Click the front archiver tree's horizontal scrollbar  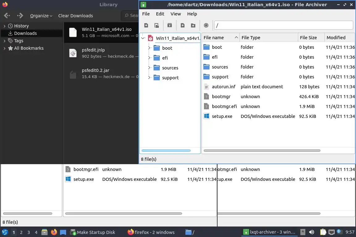(x=166, y=151)
